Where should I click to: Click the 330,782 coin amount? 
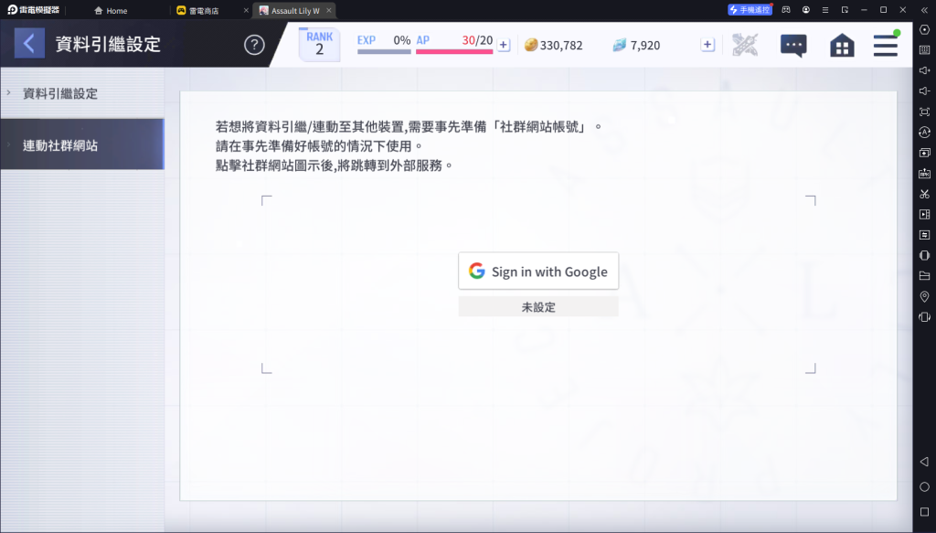tap(561, 46)
